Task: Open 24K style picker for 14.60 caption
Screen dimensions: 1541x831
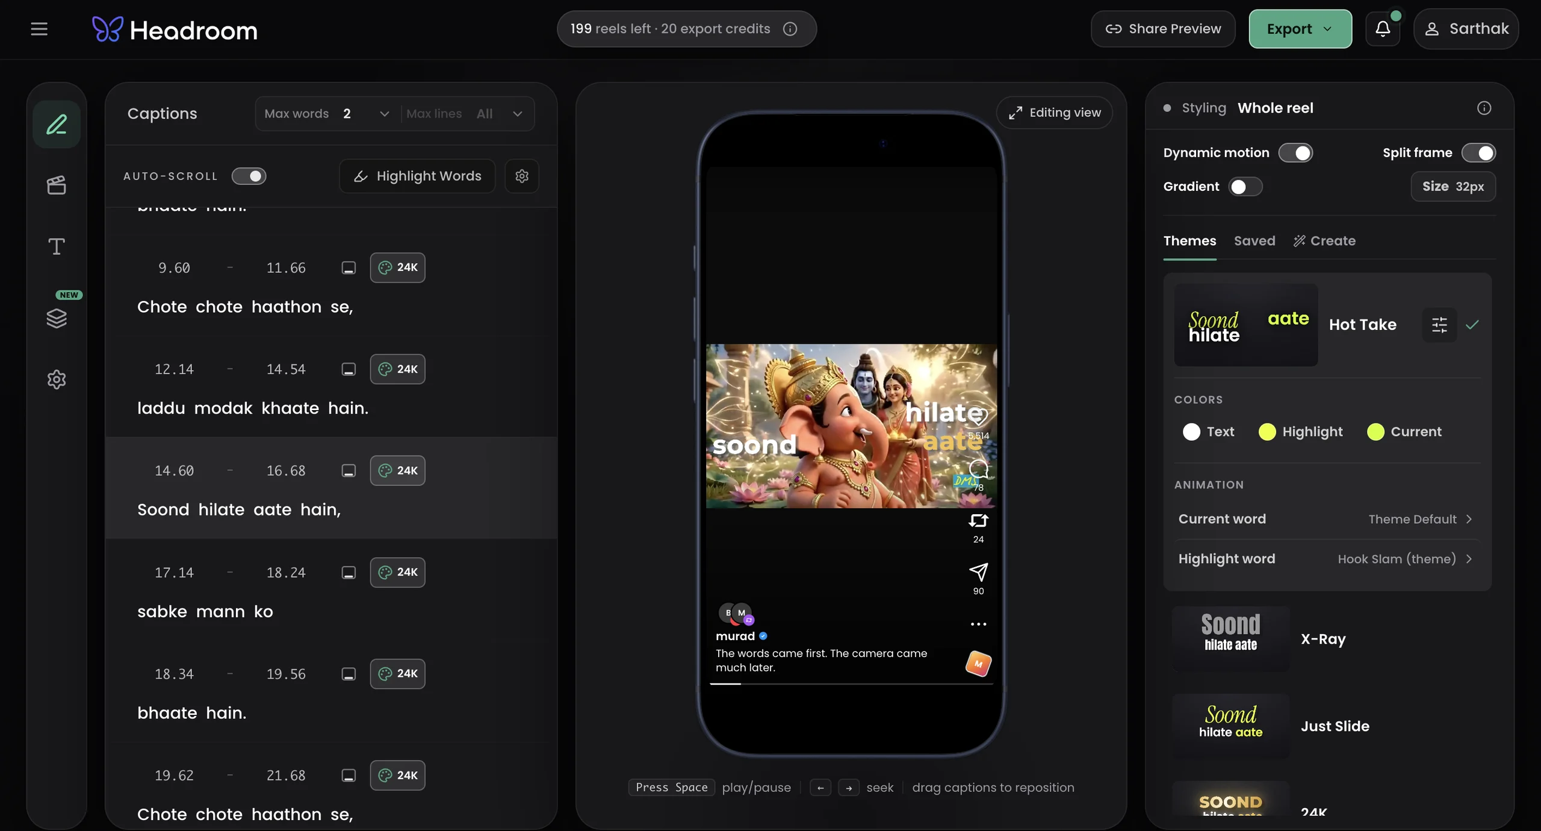Action: tap(397, 470)
